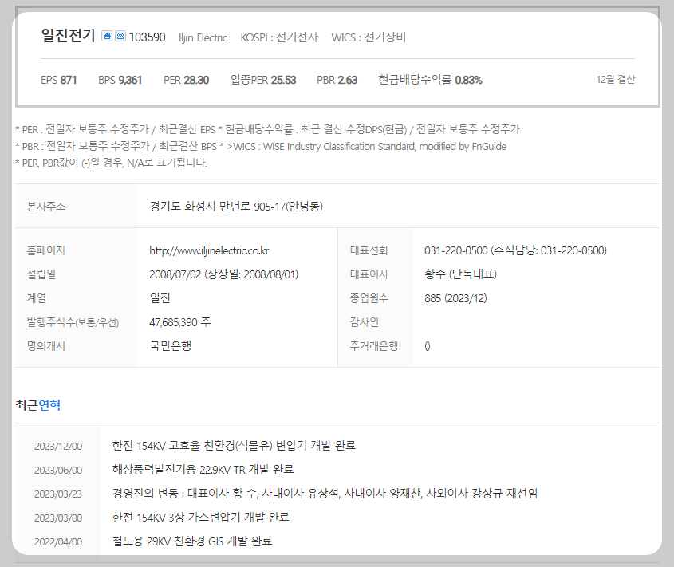674x567 pixels.
Task: Click the PBR 2.63 value
Action: [337, 80]
